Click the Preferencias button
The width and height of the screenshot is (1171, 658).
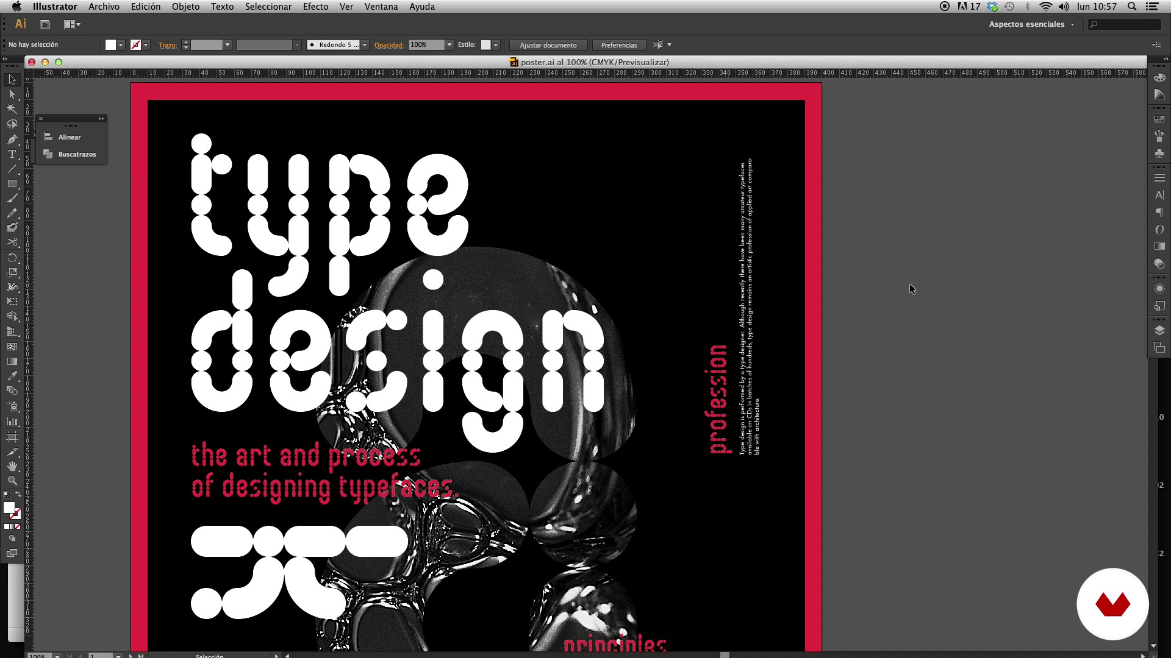pos(619,45)
